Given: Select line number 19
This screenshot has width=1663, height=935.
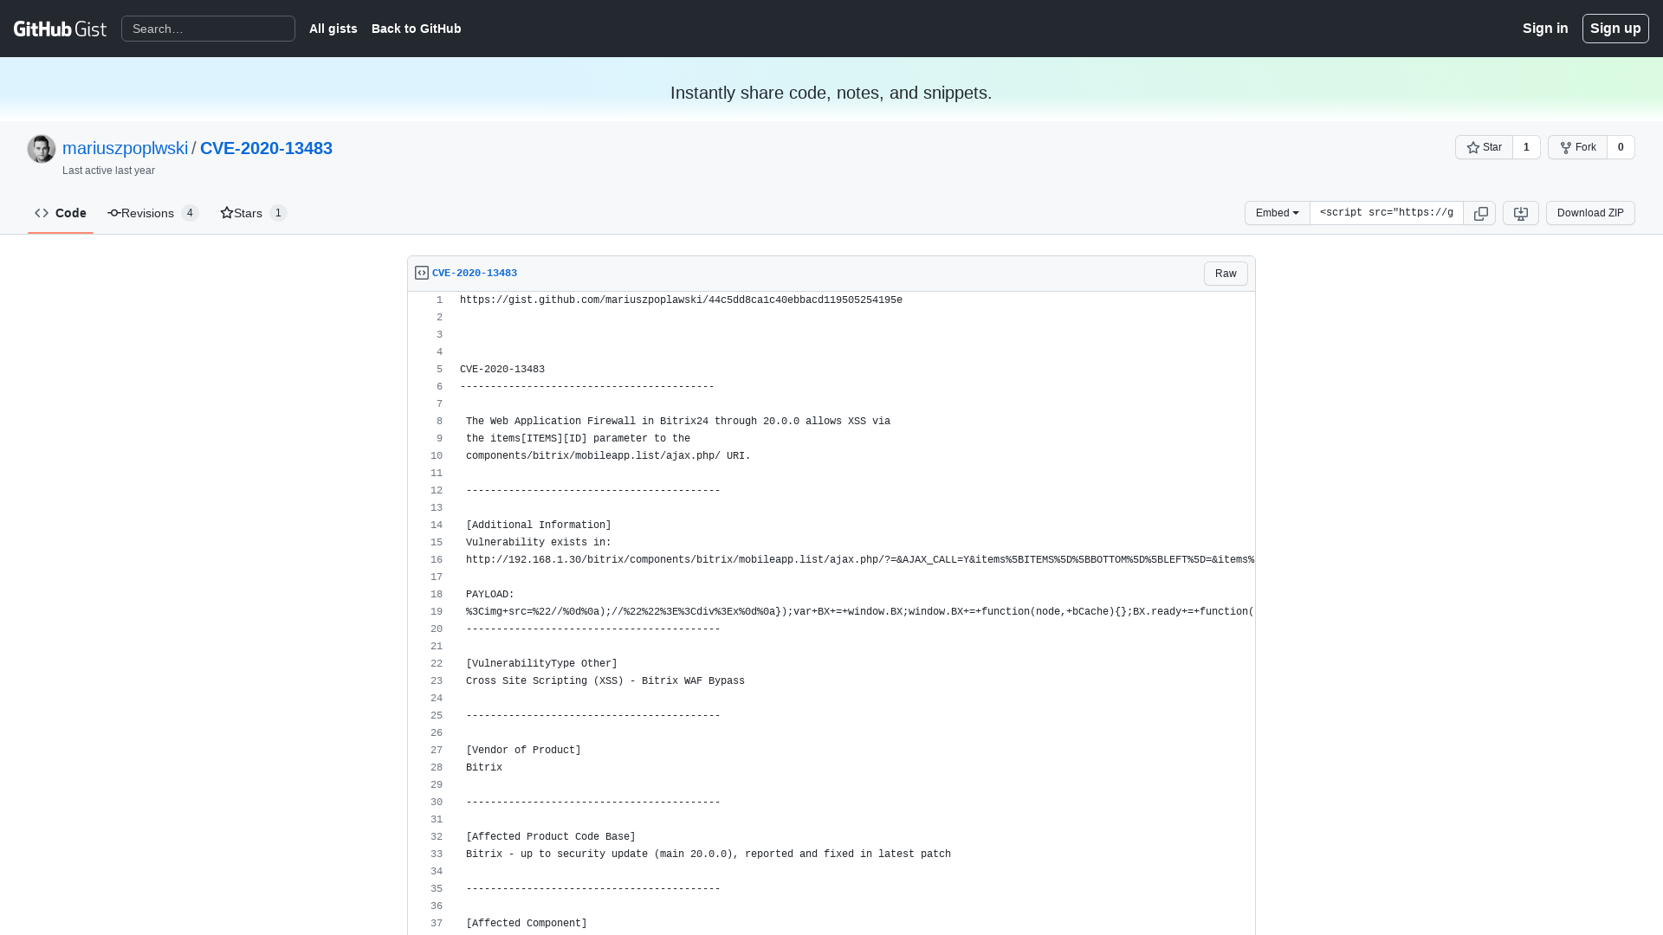Looking at the screenshot, I should pyautogui.click(x=430, y=612).
